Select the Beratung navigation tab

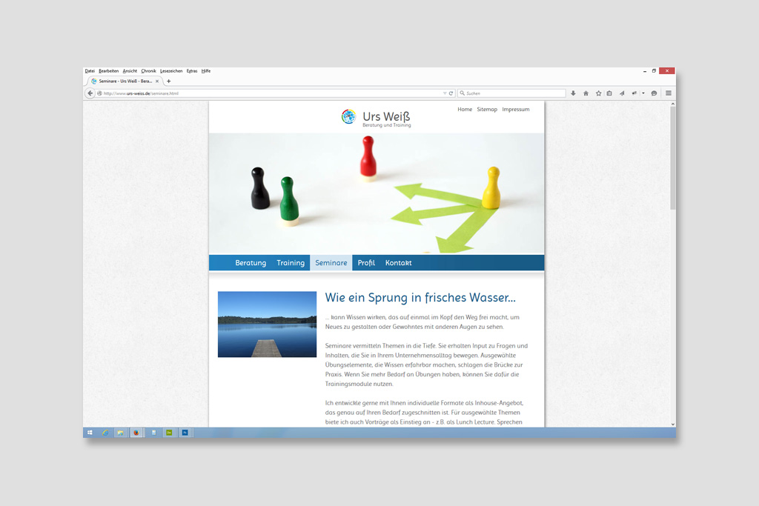pyautogui.click(x=251, y=263)
